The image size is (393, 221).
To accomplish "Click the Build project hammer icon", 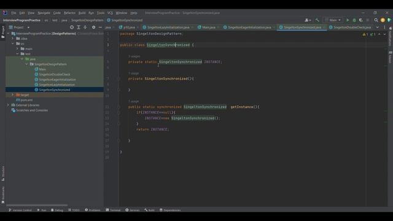I will pyautogui.click(x=317, y=20).
